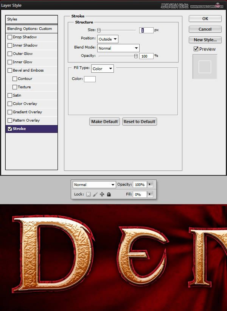The width and height of the screenshot is (227, 311).
Task: Open the layer blend mode Normal dropdown
Action: click(94, 184)
